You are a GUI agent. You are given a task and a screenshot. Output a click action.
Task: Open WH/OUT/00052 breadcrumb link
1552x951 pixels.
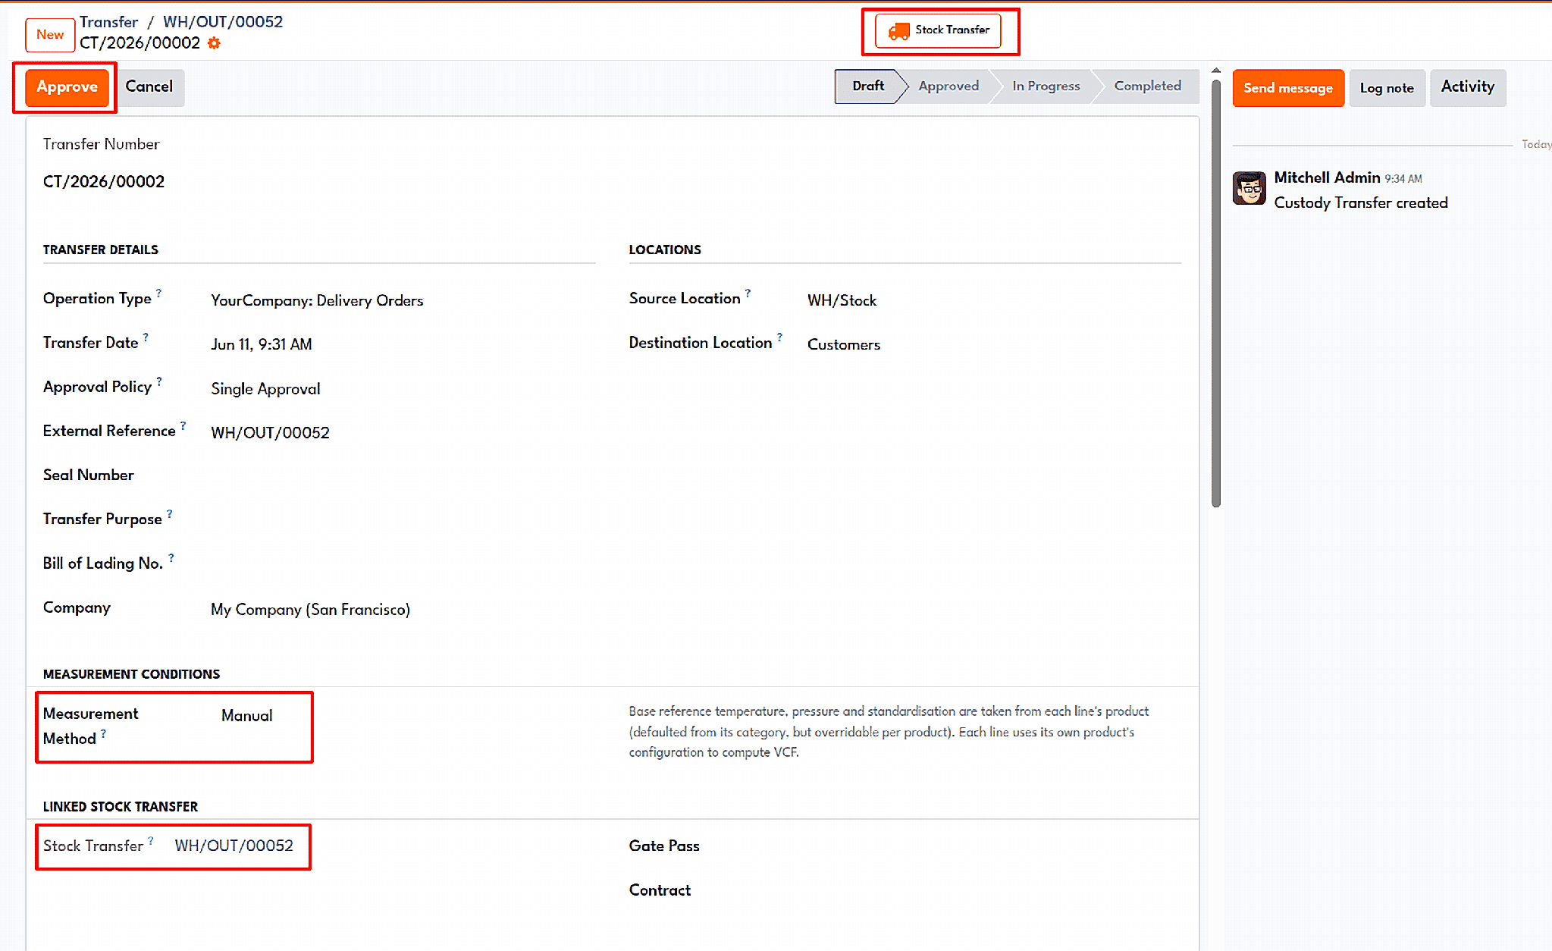[x=223, y=22]
